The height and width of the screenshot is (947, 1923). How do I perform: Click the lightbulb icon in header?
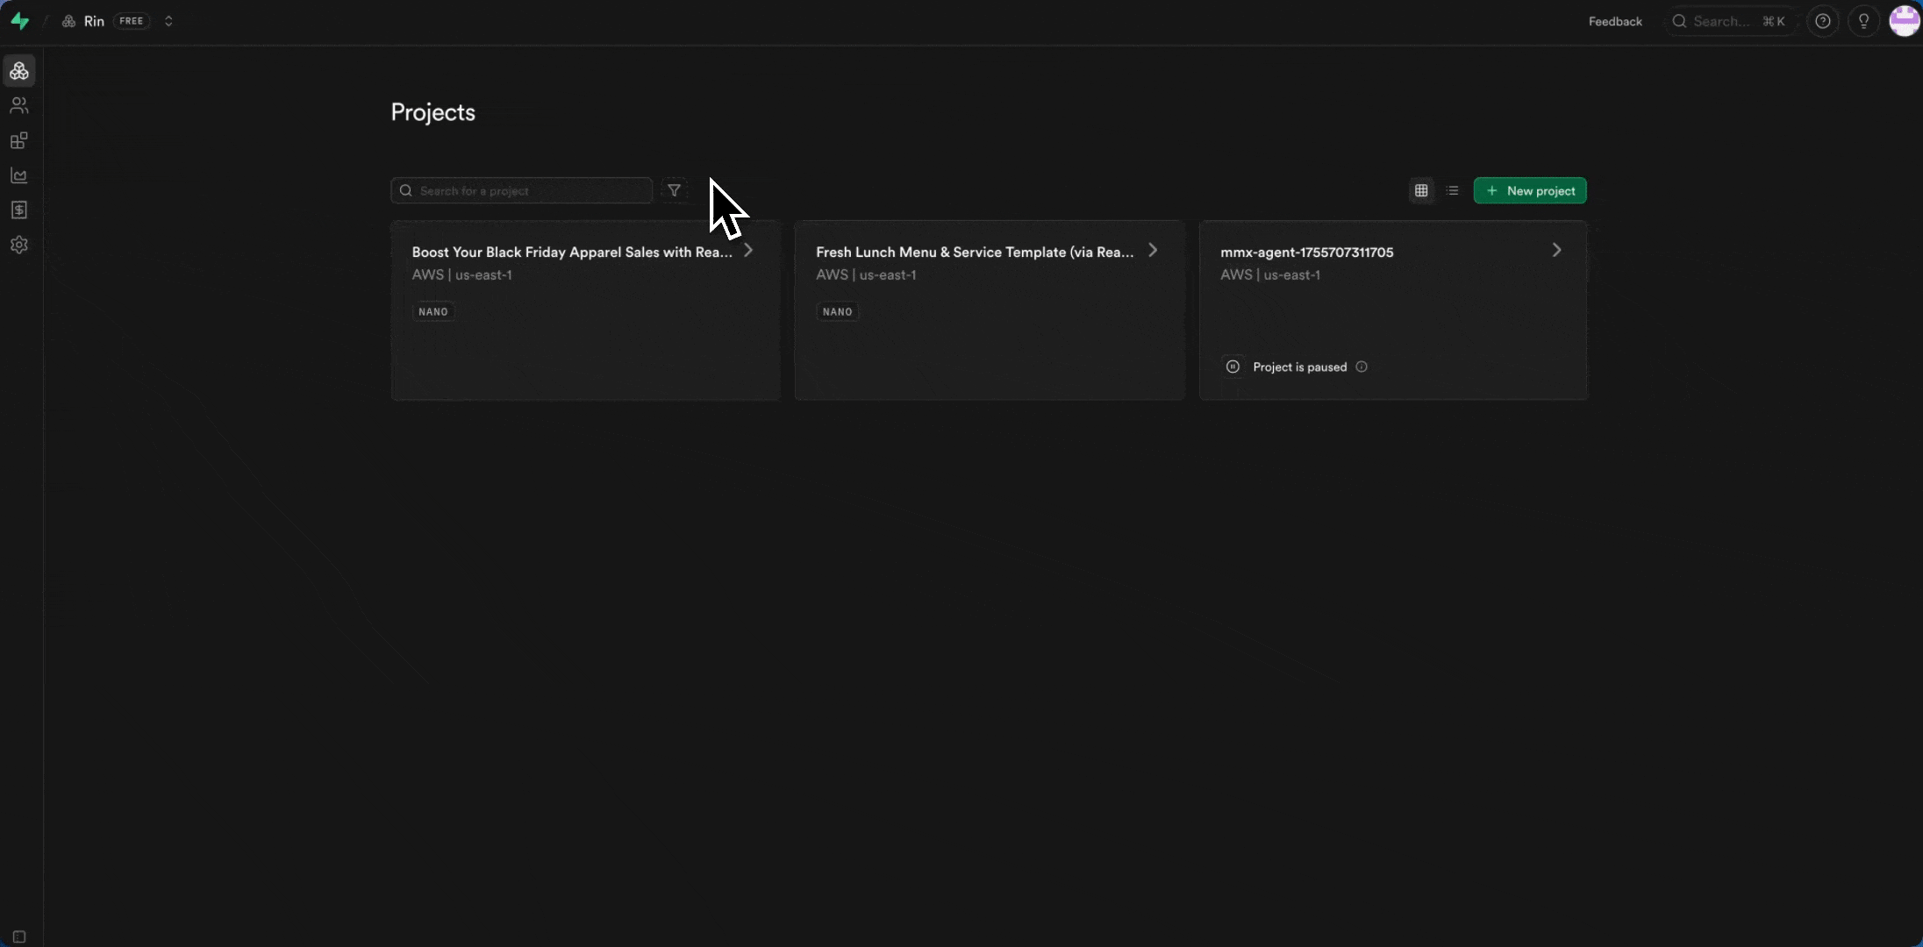click(x=1864, y=21)
